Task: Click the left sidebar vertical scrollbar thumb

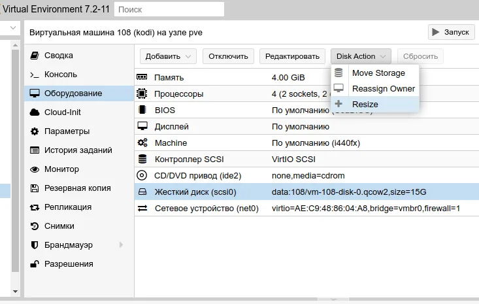Action: pos(15,161)
